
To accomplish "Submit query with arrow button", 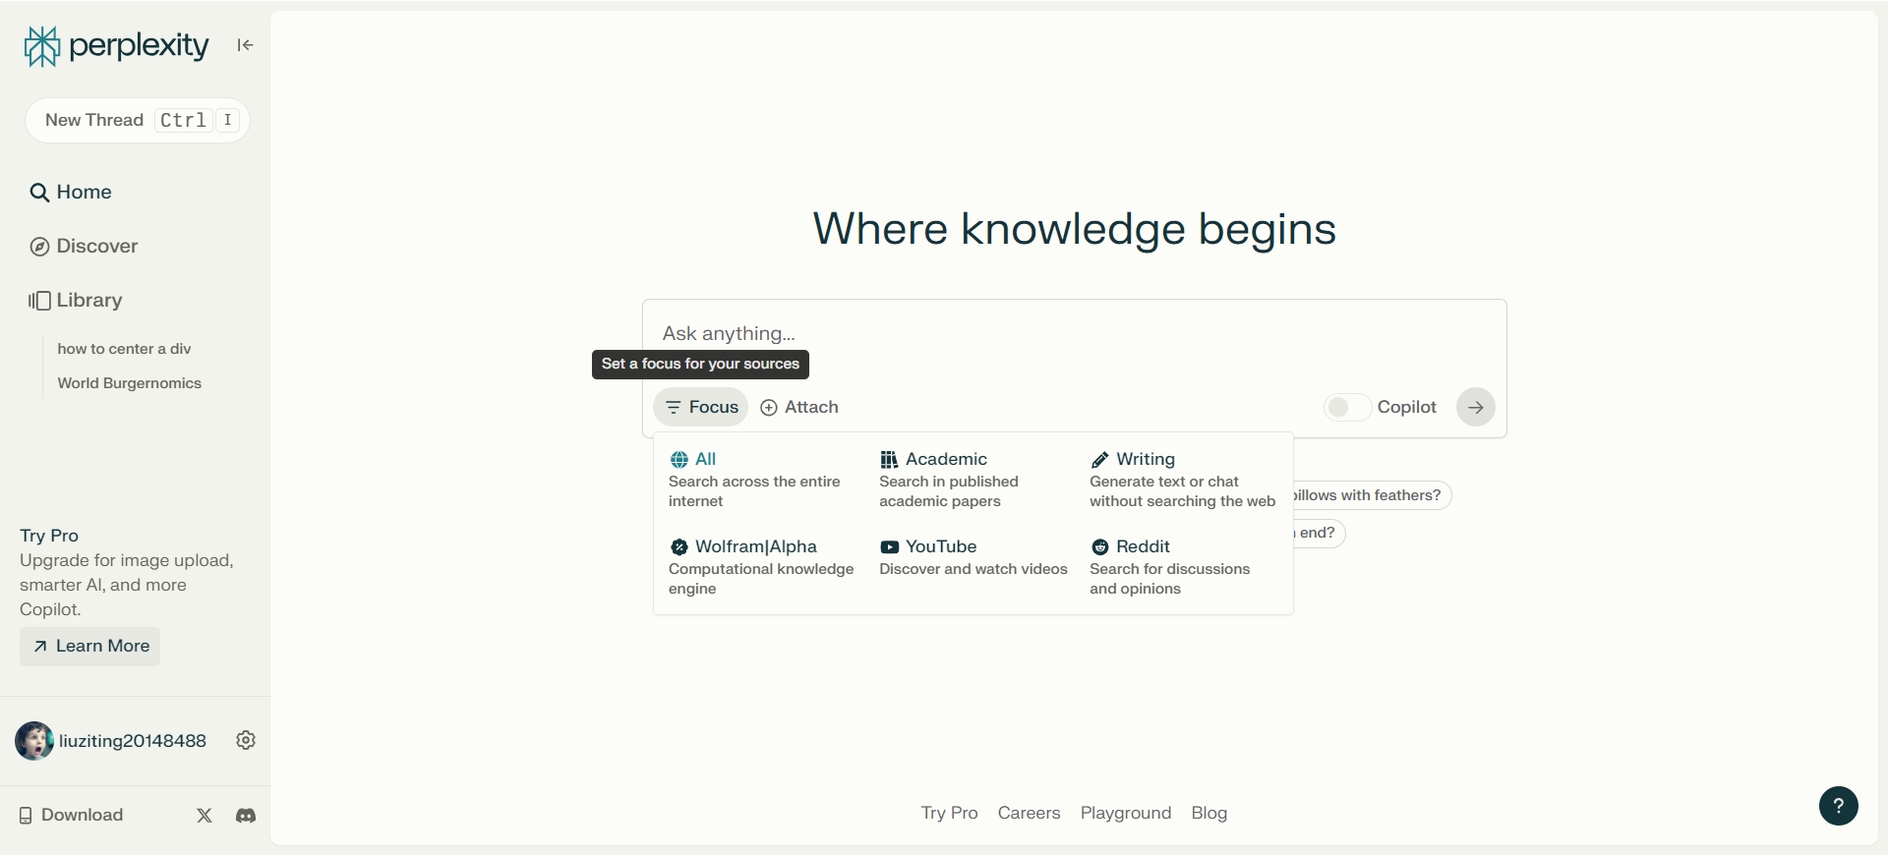I will (1475, 407).
